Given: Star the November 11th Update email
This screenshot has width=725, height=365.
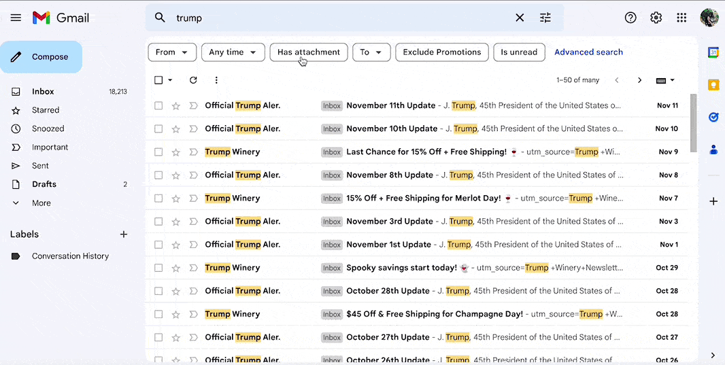Looking at the screenshot, I should [176, 106].
